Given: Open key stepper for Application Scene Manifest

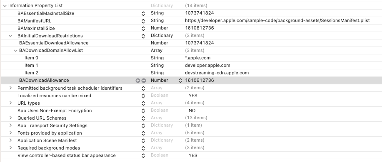Looking at the screenshot, I should click(x=143, y=141).
